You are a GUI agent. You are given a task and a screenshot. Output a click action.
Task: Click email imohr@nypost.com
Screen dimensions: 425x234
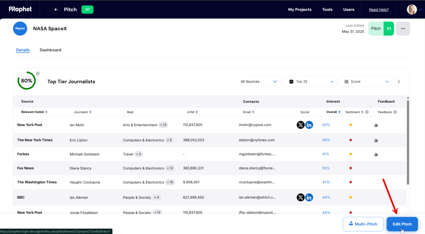(x=255, y=125)
